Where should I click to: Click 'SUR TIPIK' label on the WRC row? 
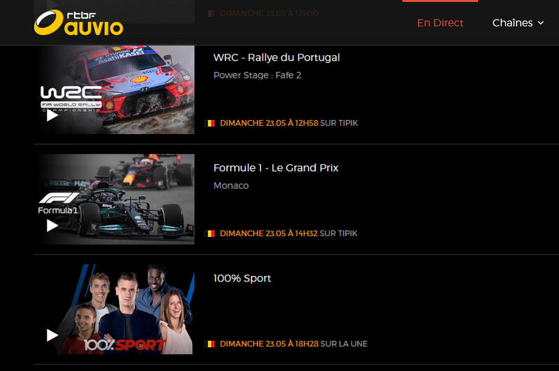[x=339, y=123]
